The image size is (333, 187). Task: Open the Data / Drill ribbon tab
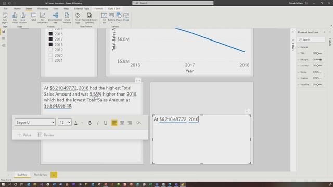(x=114, y=9)
